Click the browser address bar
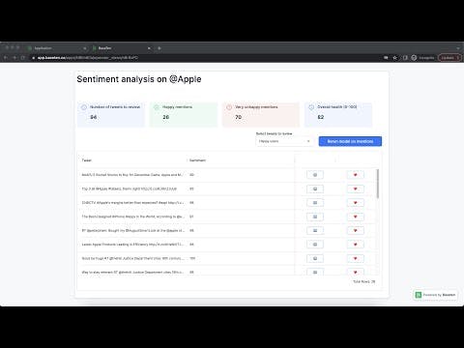The height and width of the screenshot is (348, 464). point(206,58)
